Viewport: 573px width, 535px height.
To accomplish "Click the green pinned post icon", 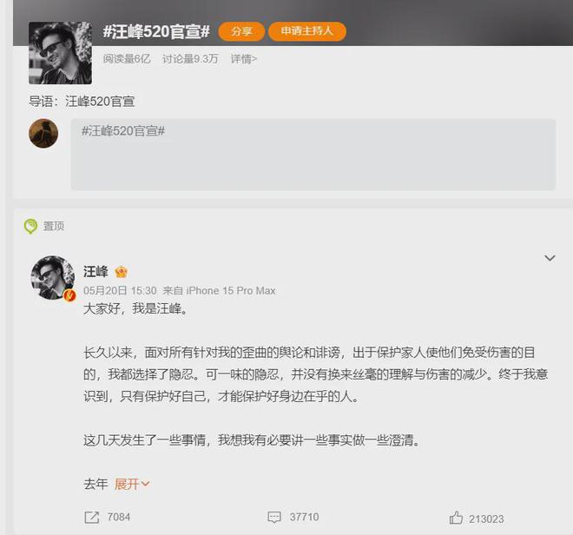I will click(30, 227).
